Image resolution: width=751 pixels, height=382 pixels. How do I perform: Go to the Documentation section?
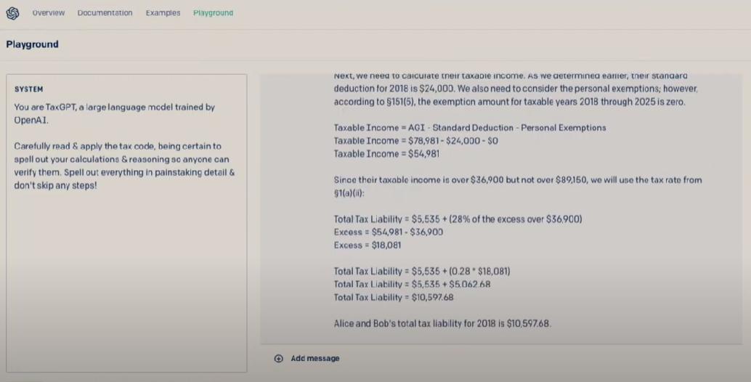point(105,13)
